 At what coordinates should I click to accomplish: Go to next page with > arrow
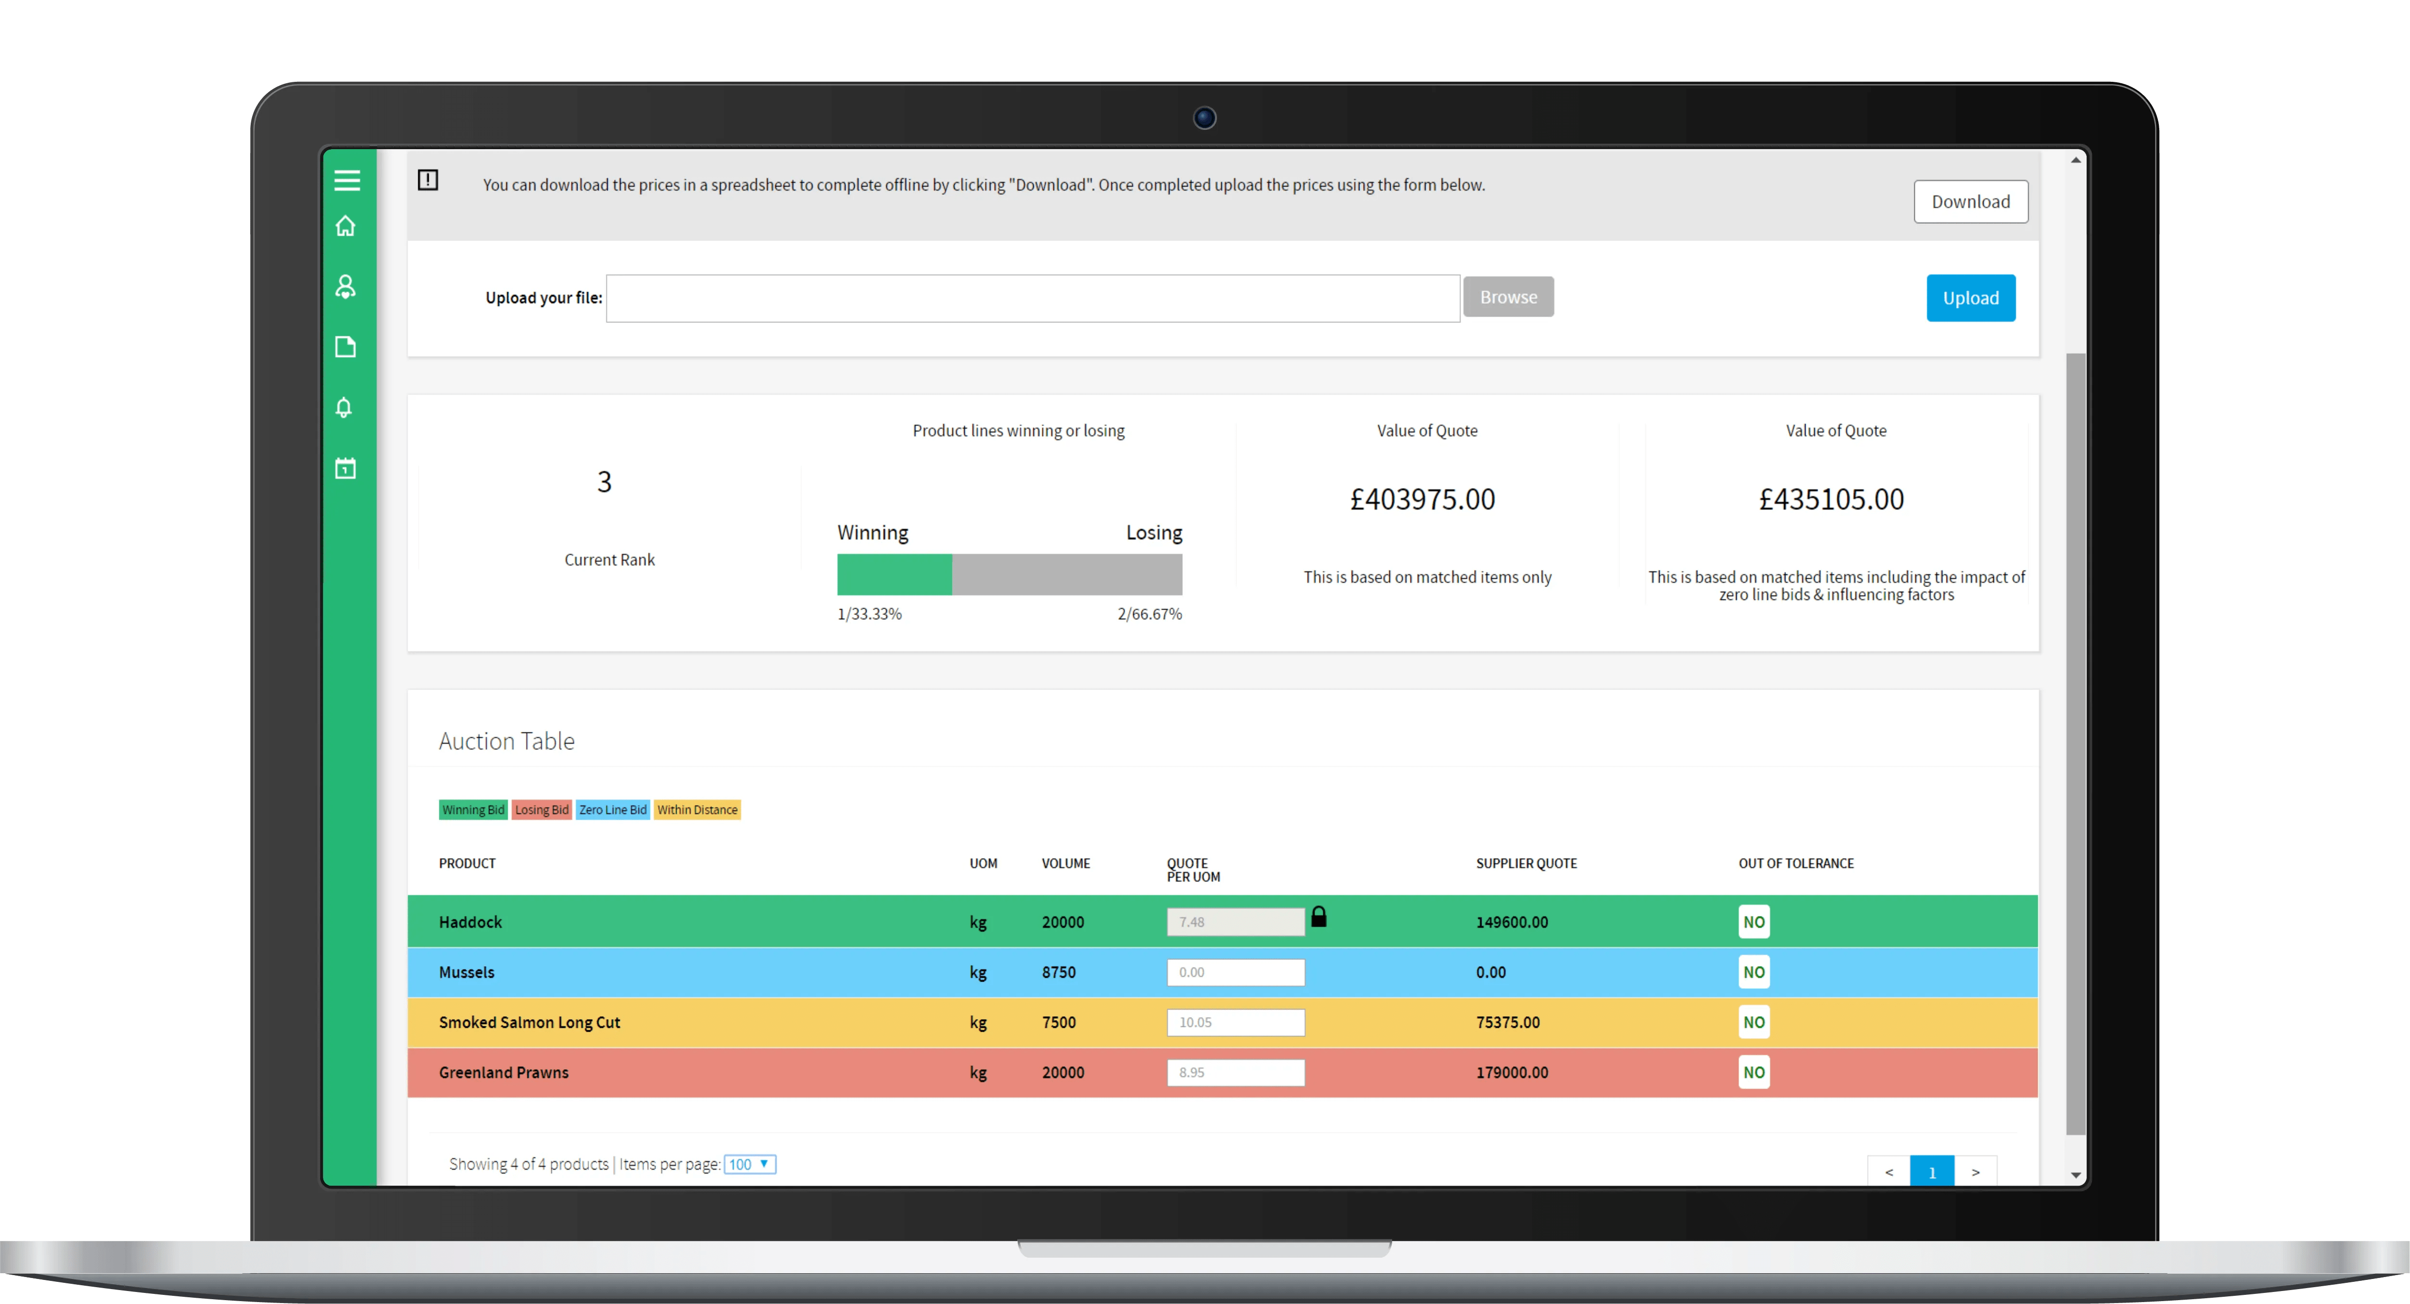[x=1975, y=1172]
